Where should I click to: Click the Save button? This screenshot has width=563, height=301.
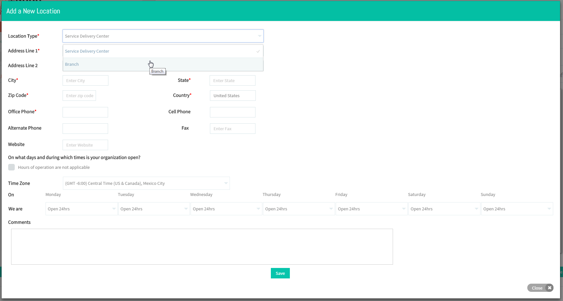tap(280, 273)
